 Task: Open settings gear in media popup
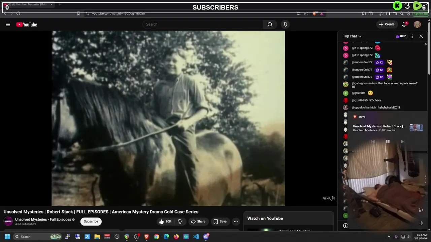click(421, 223)
